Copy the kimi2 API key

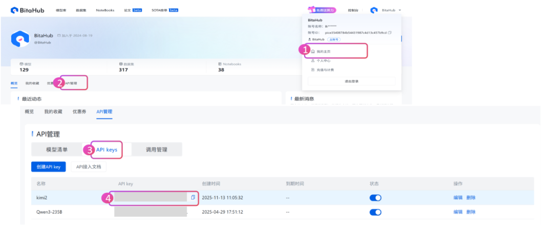pos(193,197)
